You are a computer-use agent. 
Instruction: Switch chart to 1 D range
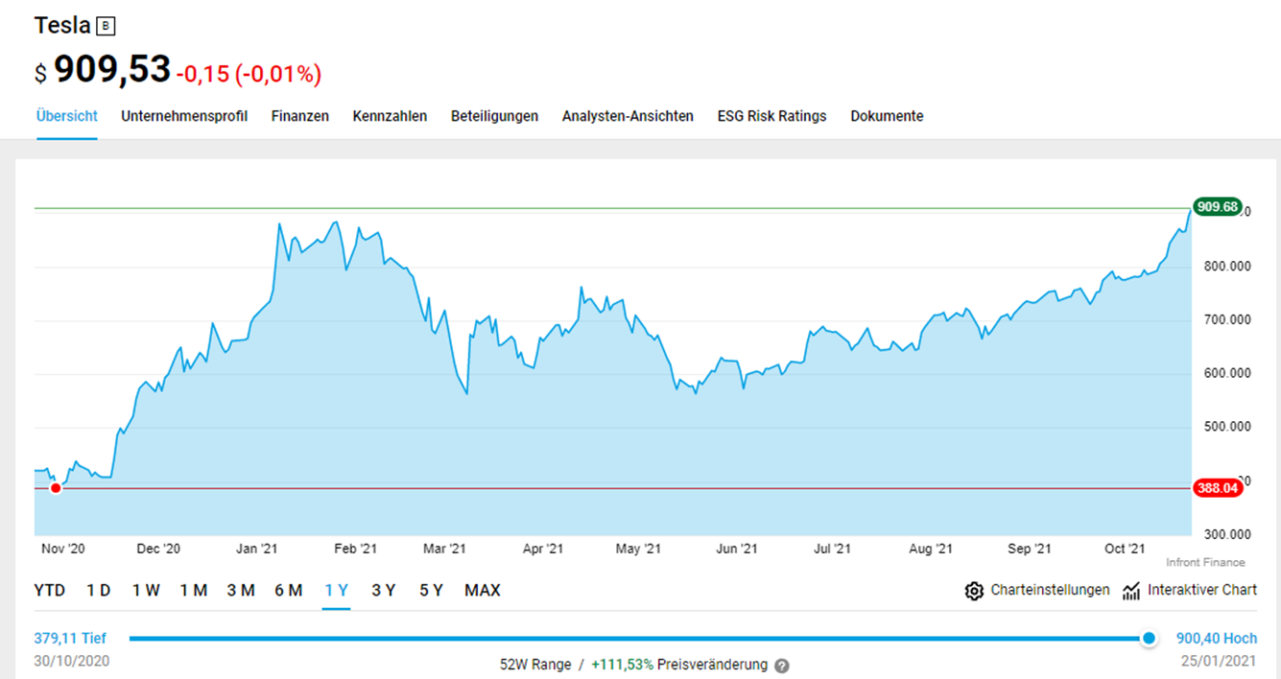99,591
